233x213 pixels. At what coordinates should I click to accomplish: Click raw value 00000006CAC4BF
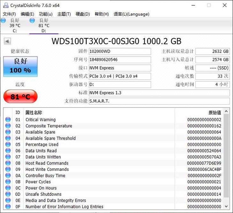[205, 169]
